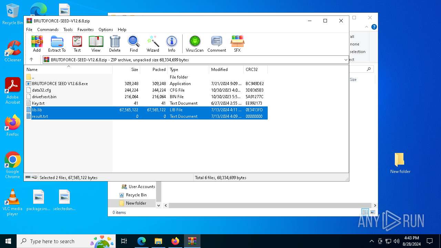441x248 pixels.
Task: Click the WinRAR taskbar button
Action: point(192,241)
